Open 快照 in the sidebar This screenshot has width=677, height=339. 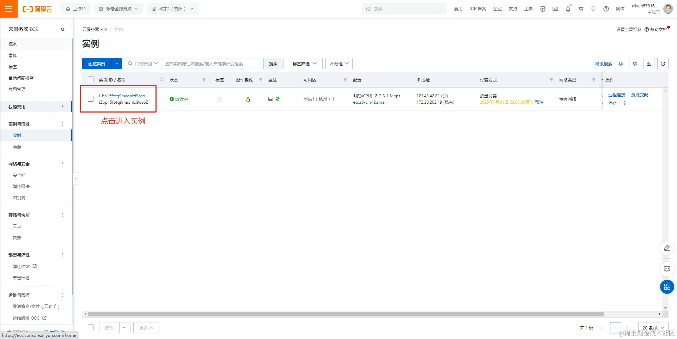click(17, 237)
